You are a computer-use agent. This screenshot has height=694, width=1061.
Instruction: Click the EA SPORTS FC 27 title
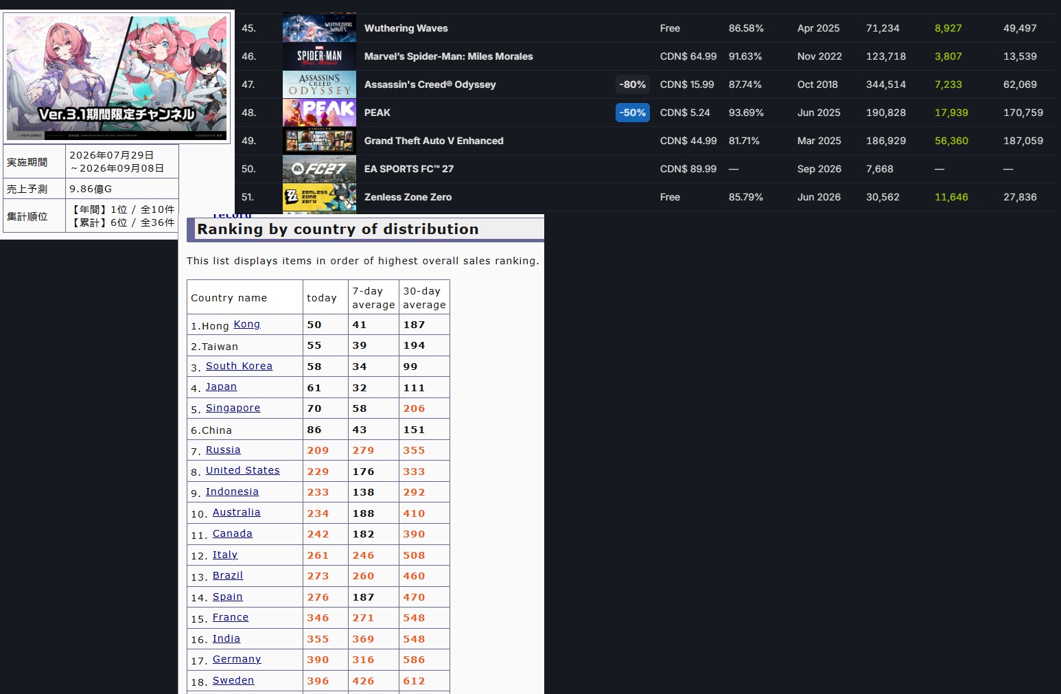pos(408,169)
